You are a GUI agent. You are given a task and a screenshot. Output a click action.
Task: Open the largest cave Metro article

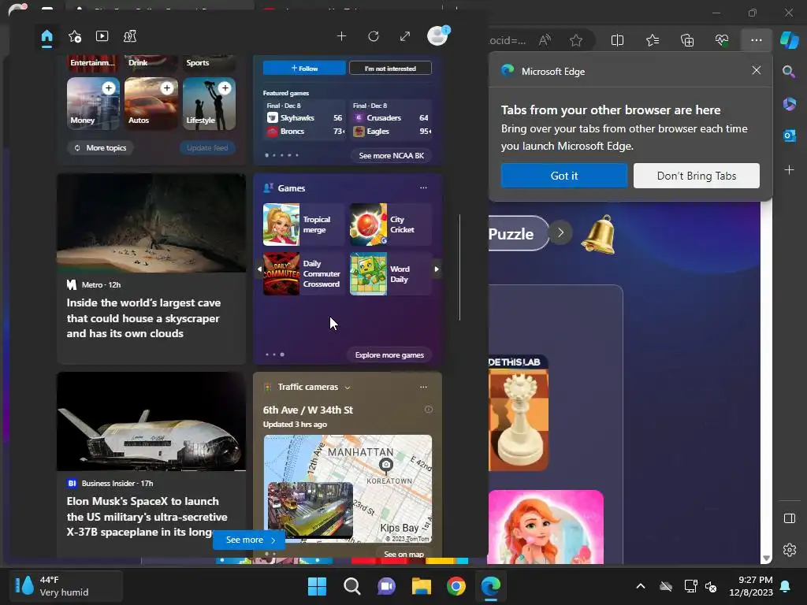point(151,269)
